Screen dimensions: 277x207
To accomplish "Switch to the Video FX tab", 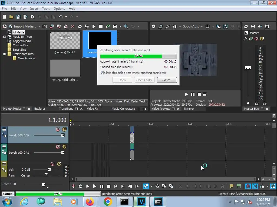I will tap(93, 109).
